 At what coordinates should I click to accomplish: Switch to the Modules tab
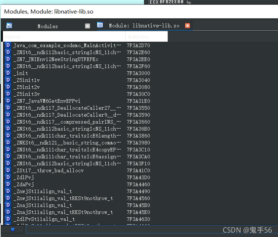pos(48,26)
